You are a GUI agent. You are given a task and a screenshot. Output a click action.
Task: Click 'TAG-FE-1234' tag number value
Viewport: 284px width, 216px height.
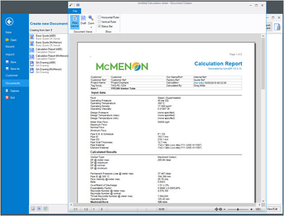(x=119, y=86)
